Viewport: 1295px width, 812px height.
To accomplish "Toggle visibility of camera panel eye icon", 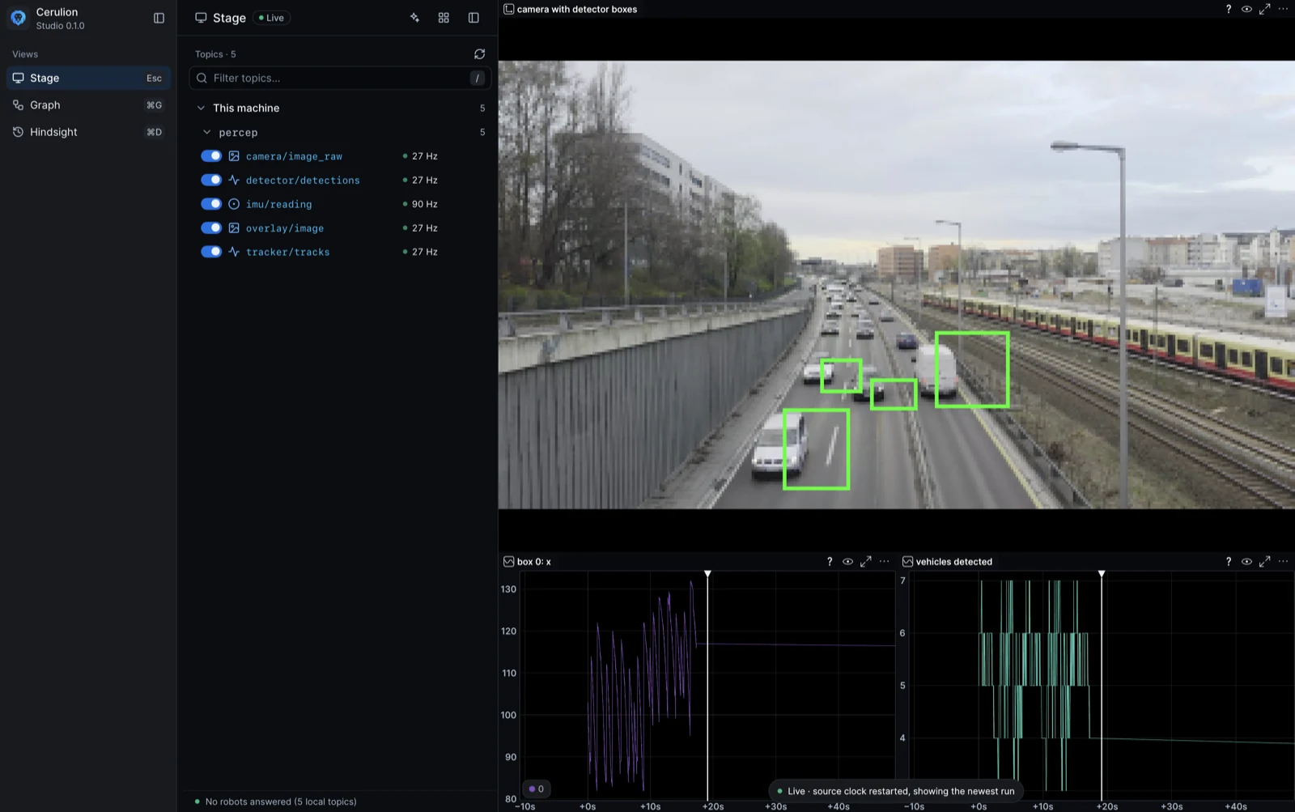I will [1246, 9].
